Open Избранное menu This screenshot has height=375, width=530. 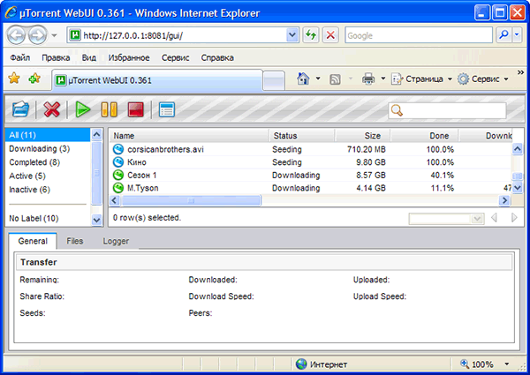point(129,57)
